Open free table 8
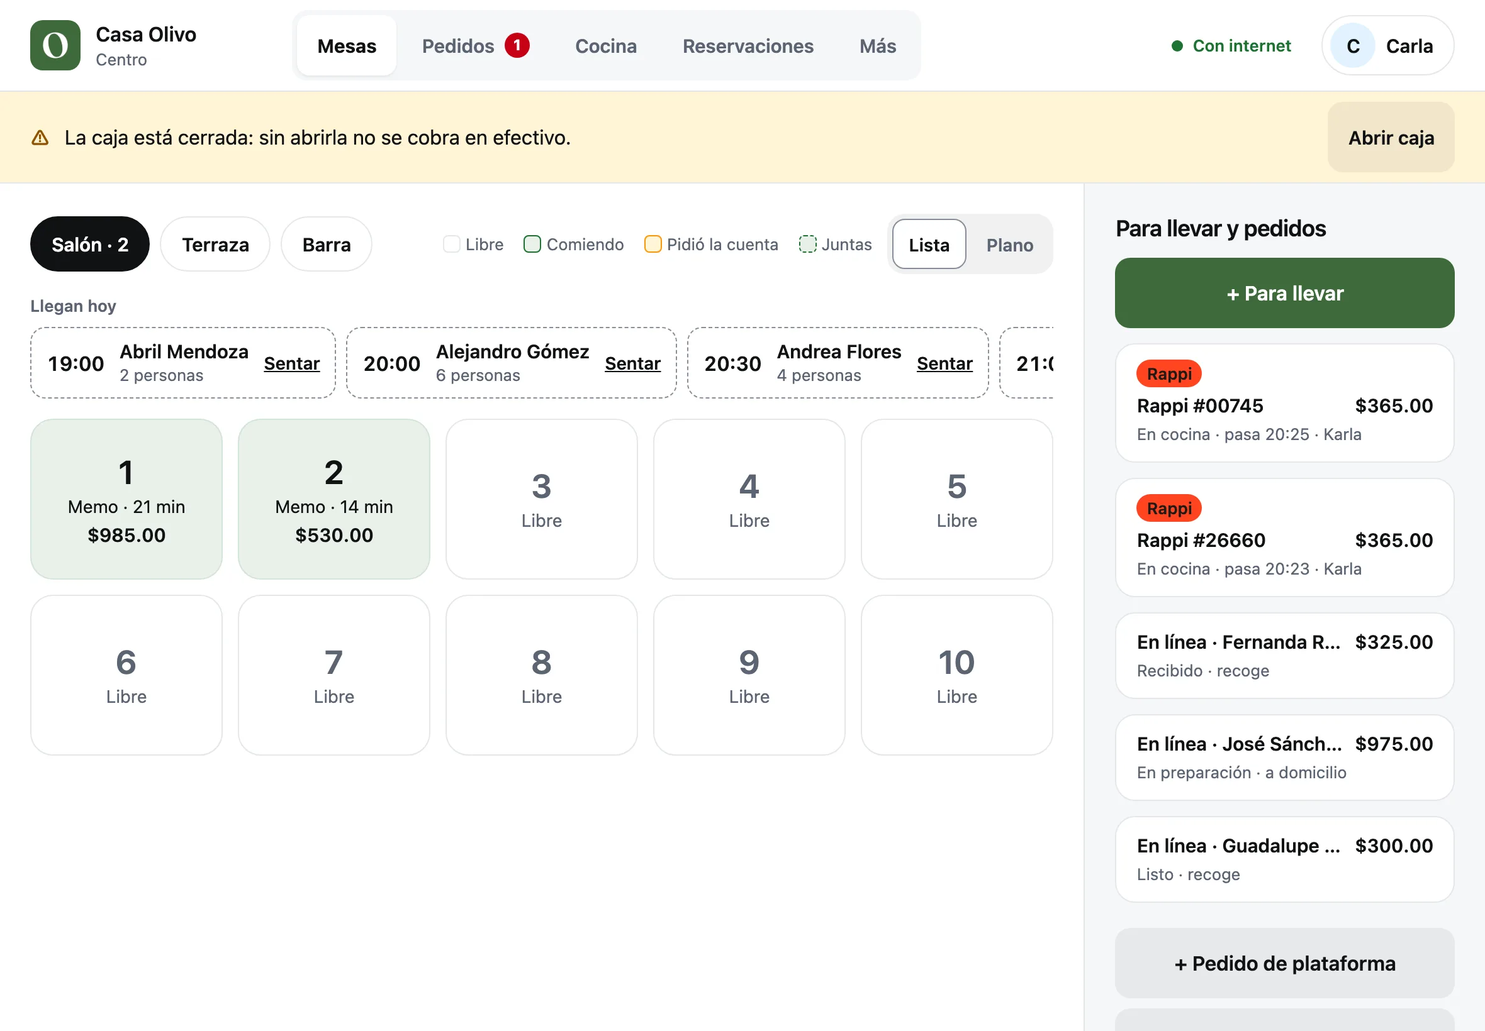The image size is (1485, 1031). click(541, 675)
